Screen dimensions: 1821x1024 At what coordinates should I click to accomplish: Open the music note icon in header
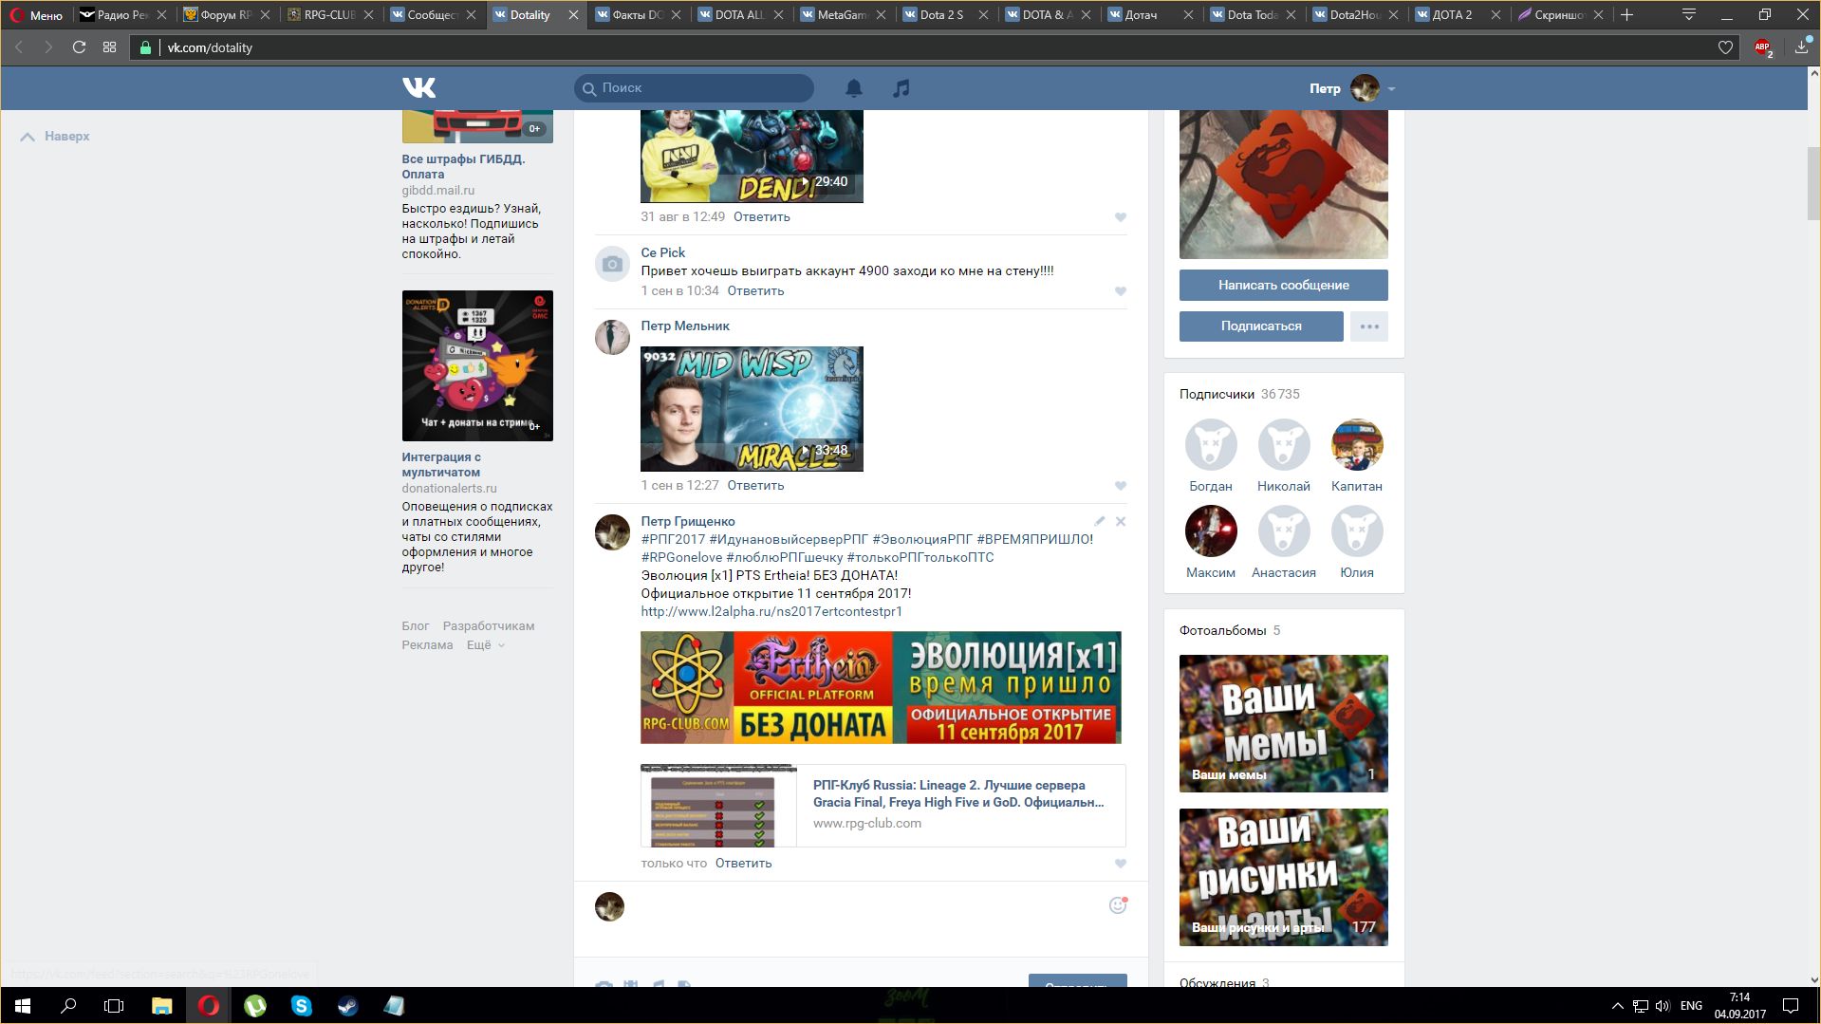[x=901, y=88]
